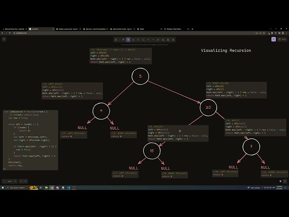This screenshot has height=217, width=289.
Task: Select the Line drawing tool
Action: [153, 40]
